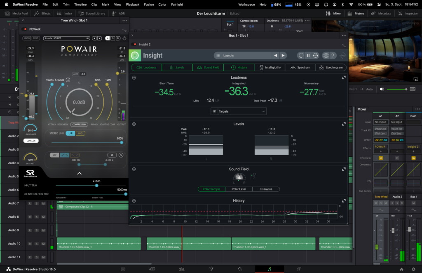Open the Timeline menu
The width and height of the screenshot is (422, 273).
(x=80, y=5)
